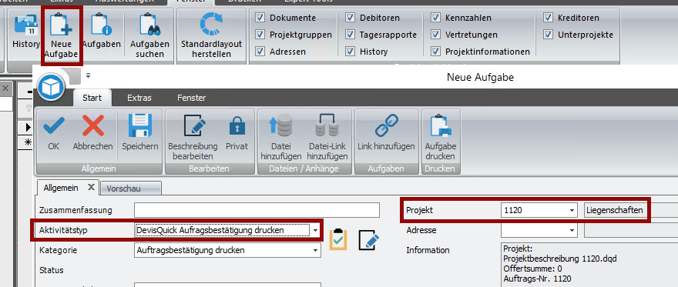Save using the Speichern floppy icon

tap(139, 126)
